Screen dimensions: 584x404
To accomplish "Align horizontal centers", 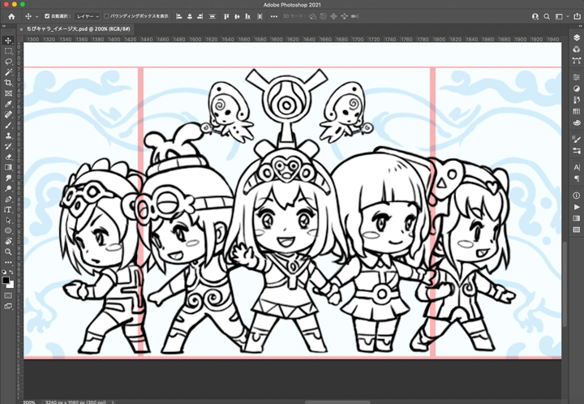I will (190, 16).
